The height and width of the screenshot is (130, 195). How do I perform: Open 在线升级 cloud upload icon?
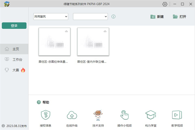tap(72, 115)
